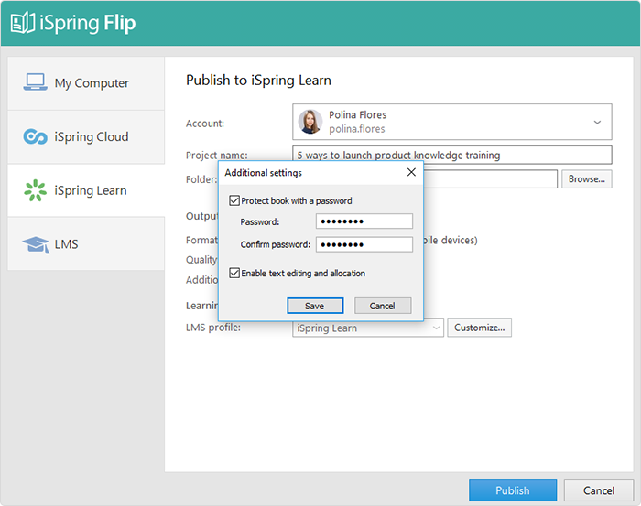This screenshot has height=506, width=641.
Task: Toggle Protect book with a password
Action: click(234, 200)
